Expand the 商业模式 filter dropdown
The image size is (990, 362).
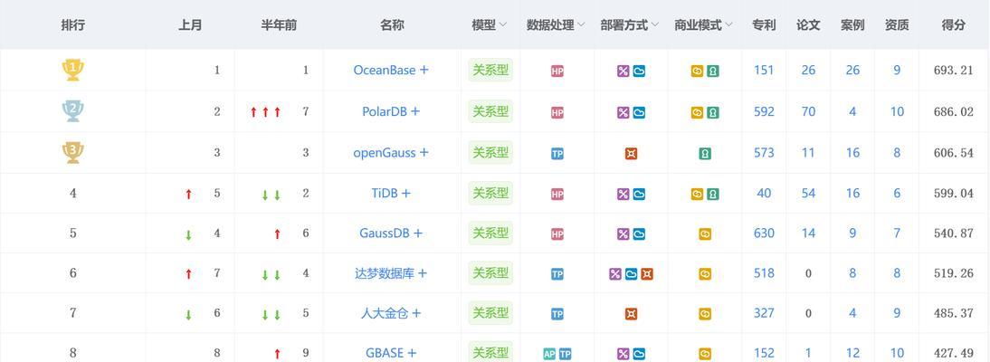click(728, 25)
